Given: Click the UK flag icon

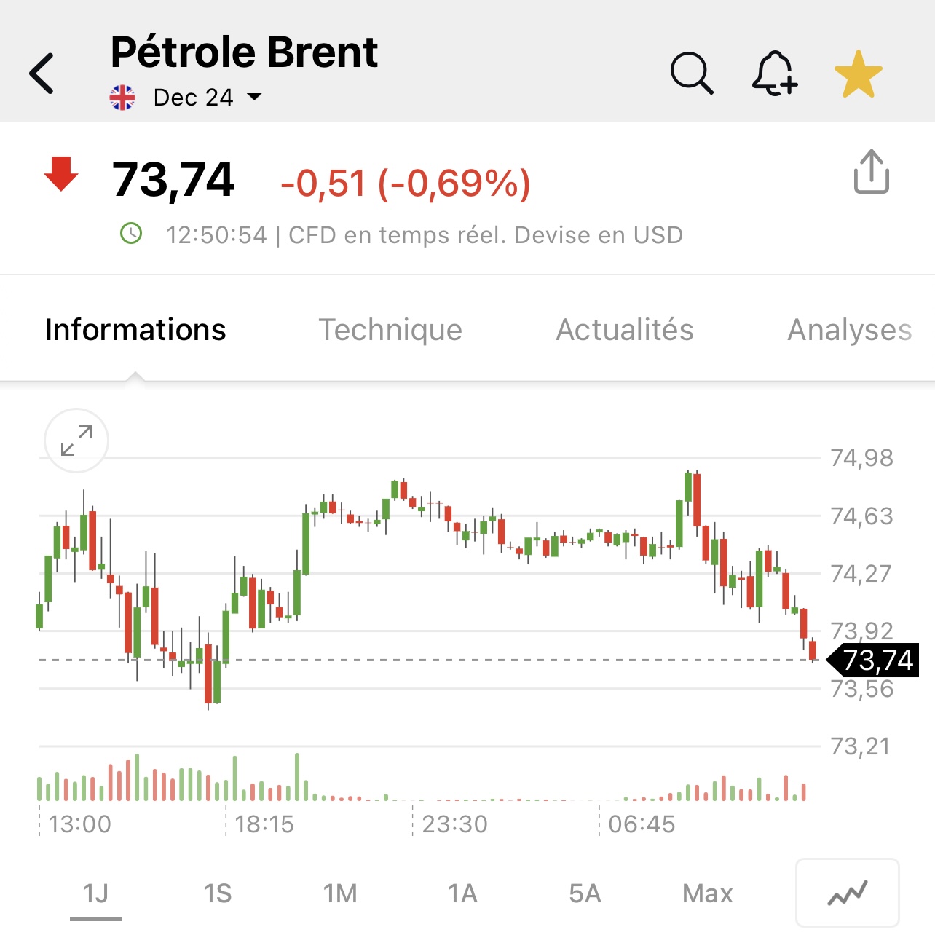Looking at the screenshot, I should tap(122, 97).
